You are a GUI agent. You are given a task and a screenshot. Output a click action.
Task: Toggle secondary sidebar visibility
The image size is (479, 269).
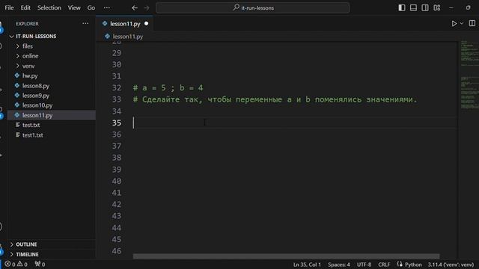click(x=425, y=7)
